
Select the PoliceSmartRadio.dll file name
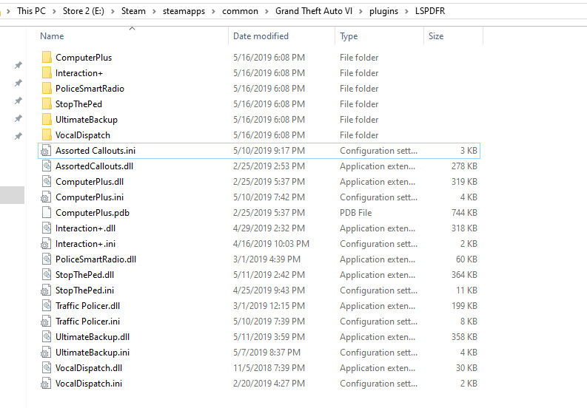pyautogui.click(x=95, y=259)
